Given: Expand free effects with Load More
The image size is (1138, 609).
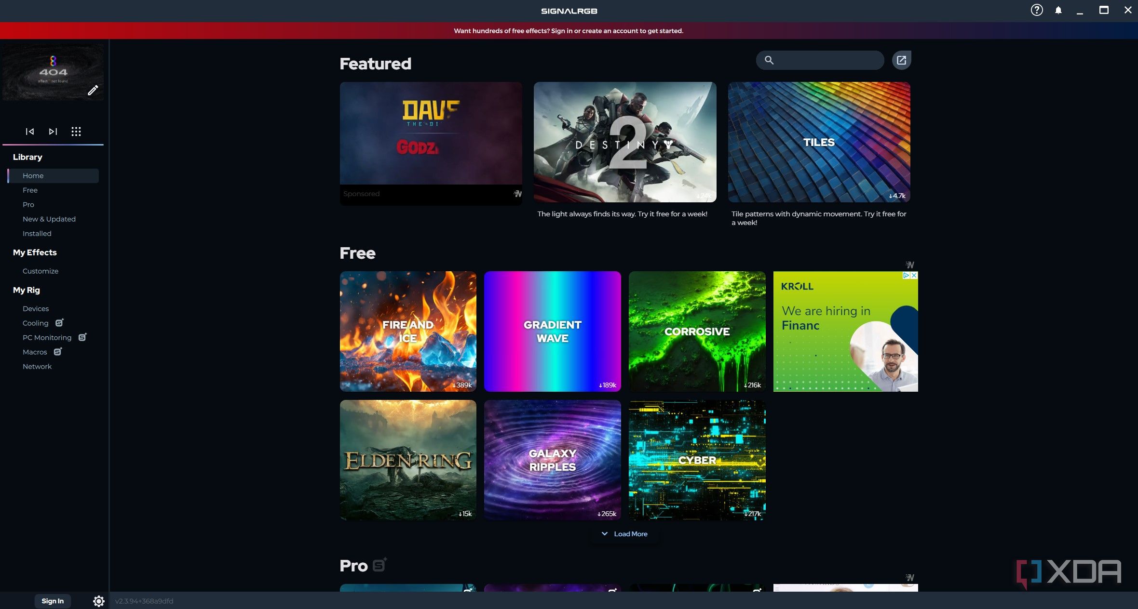Looking at the screenshot, I should click(625, 534).
